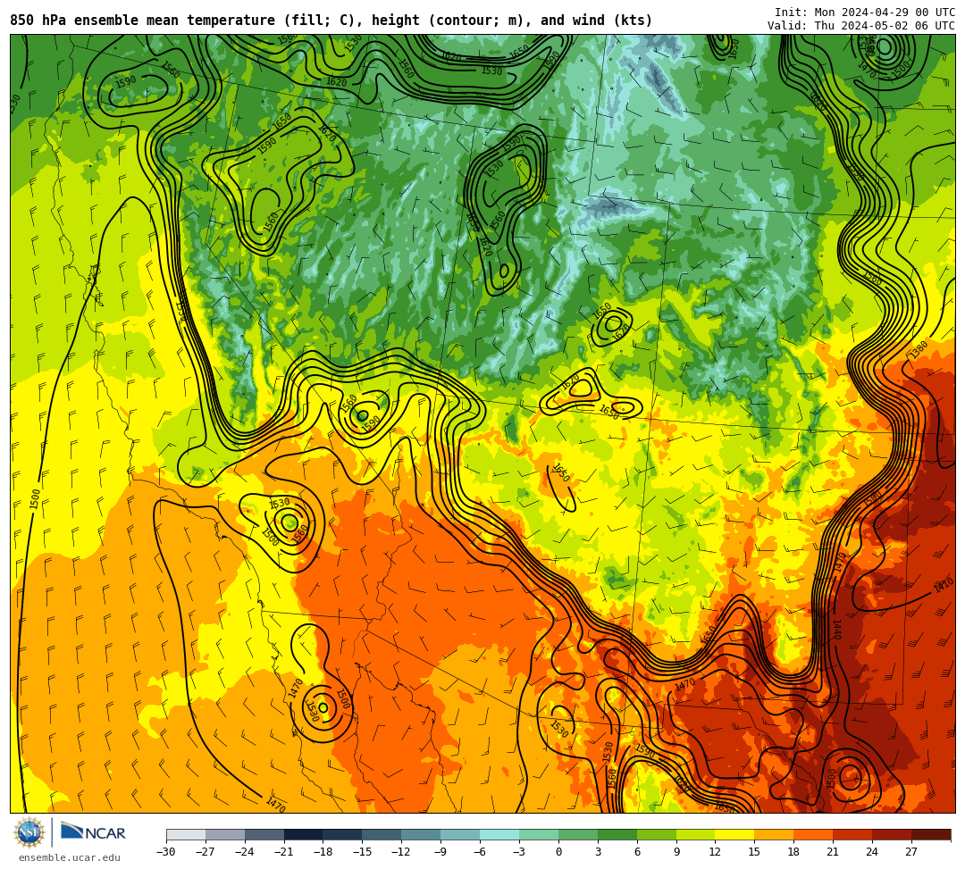The width and height of the screenshot is (965, 869).
Task: Click the -15 colorbar tick label
Action: tap(363, 852)
